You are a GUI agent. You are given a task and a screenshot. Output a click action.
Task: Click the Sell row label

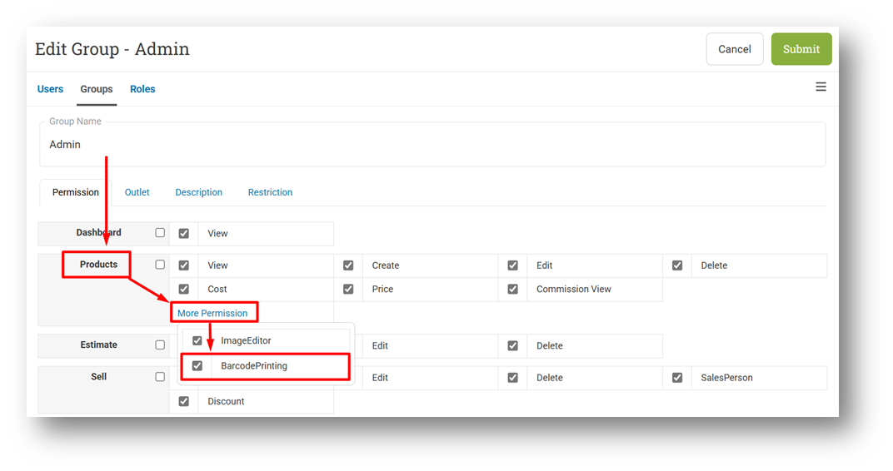(98, 377)
